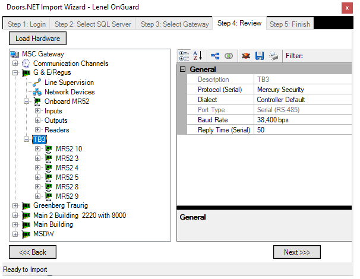Select Line Supervision in the tree

click(69, 83)
